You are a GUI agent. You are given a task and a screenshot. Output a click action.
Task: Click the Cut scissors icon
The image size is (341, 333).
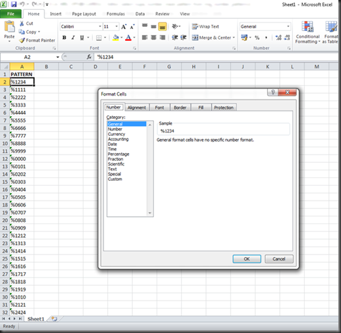pyautogui.click(x=22, y=24)
